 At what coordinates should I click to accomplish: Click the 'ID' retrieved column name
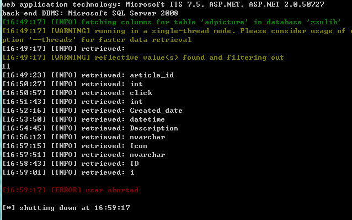134,164
